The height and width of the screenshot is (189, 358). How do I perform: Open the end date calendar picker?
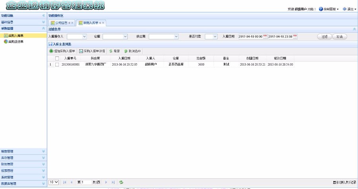coord(295,37)
